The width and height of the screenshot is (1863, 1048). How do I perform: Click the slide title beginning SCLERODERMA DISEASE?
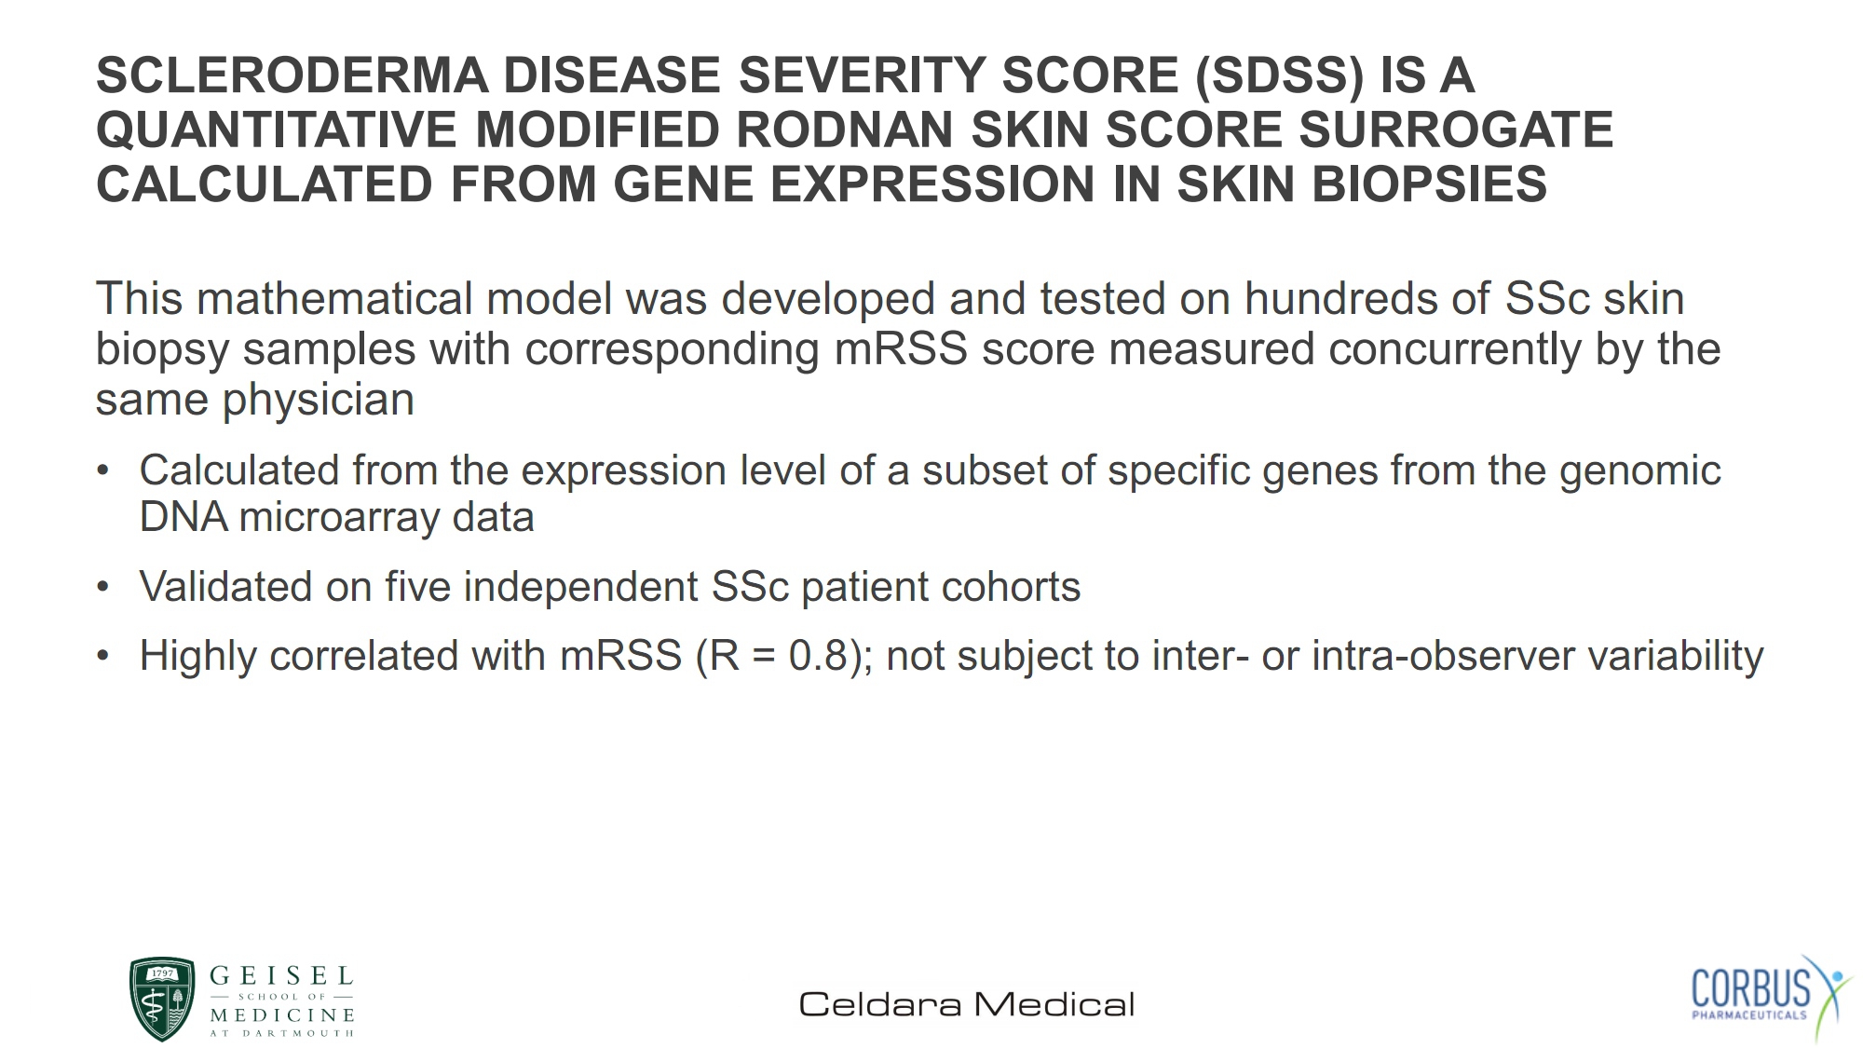[854, 129]
